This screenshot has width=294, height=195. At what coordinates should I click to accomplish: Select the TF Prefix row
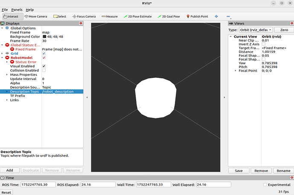pos(42,96)
